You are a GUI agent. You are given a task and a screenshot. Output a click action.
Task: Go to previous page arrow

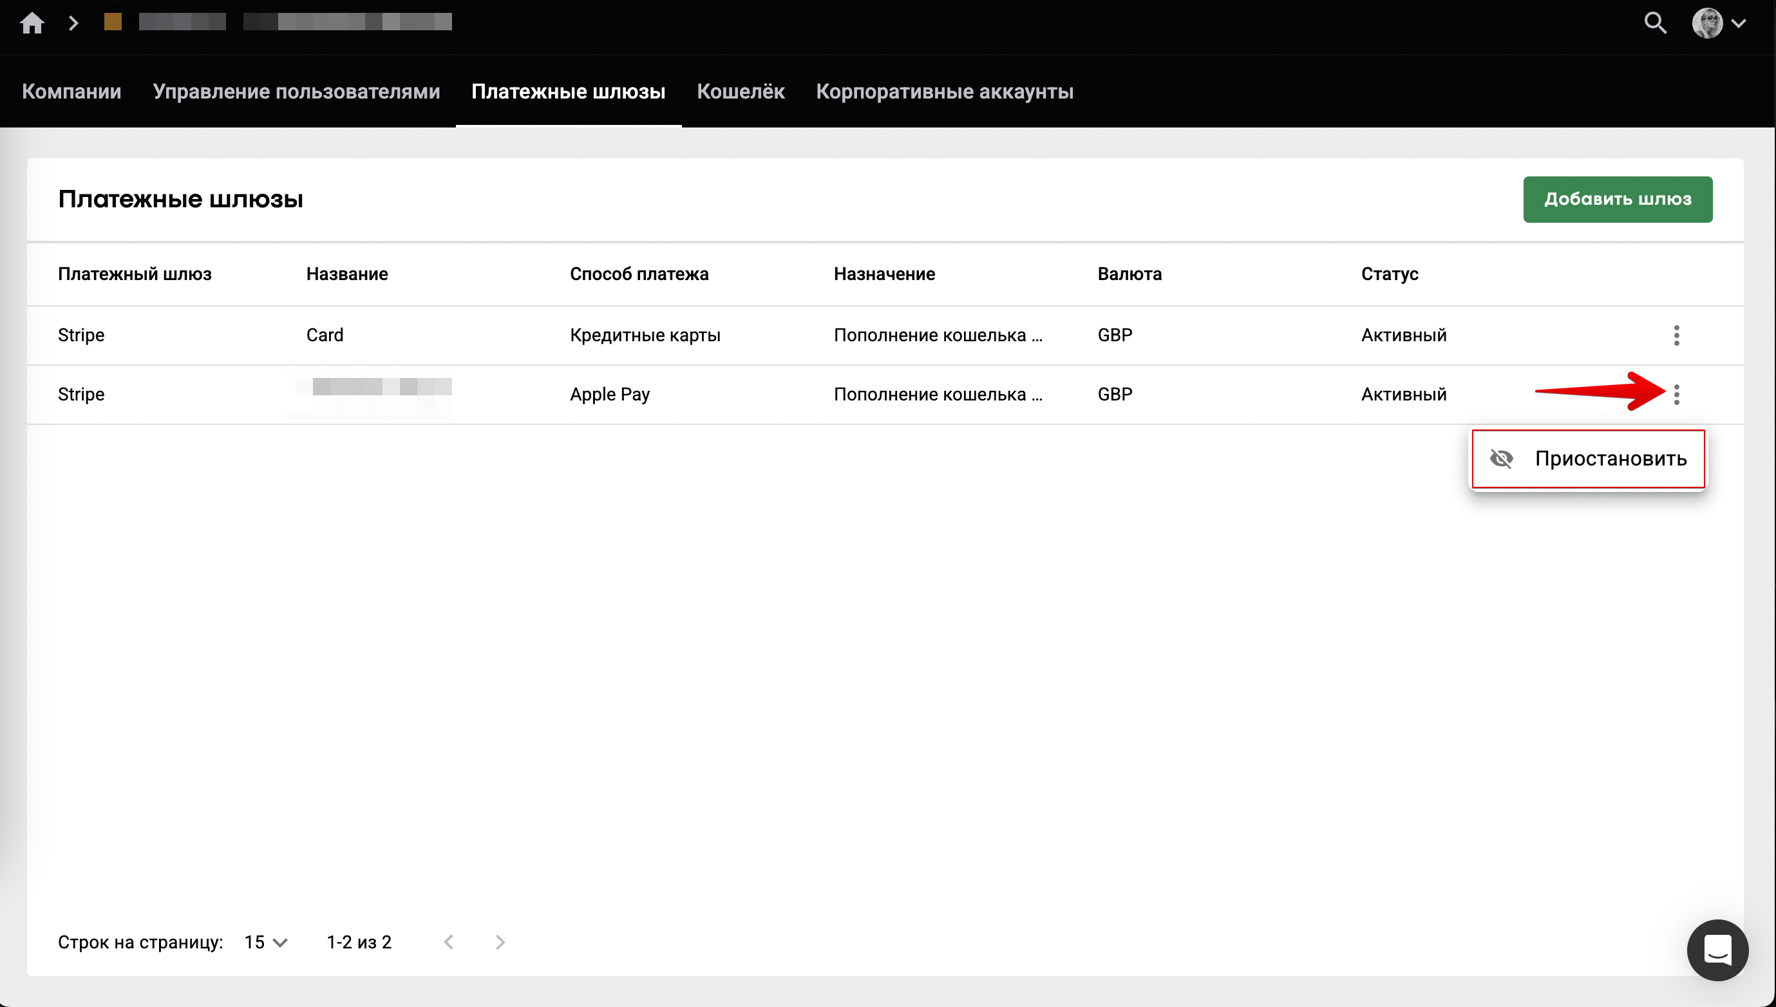(449, 942)
